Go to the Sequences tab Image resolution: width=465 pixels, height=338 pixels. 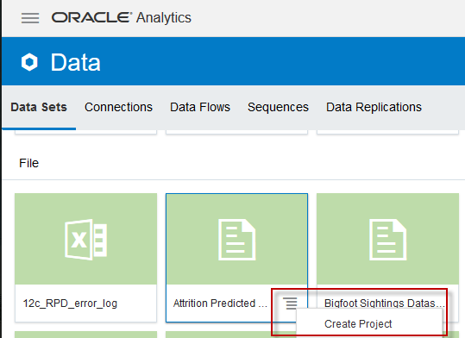point(278,107)
